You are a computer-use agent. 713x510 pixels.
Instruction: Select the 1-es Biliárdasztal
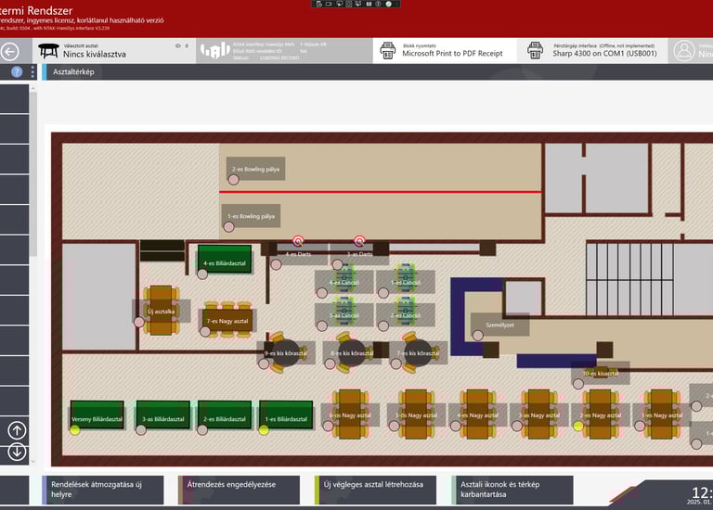pyautogui.click(x=286, y=415)
